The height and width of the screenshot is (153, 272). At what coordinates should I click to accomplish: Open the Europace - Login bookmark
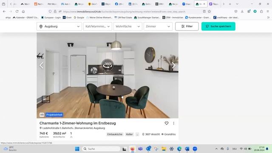pyautogui.click(x=51, y=17)
